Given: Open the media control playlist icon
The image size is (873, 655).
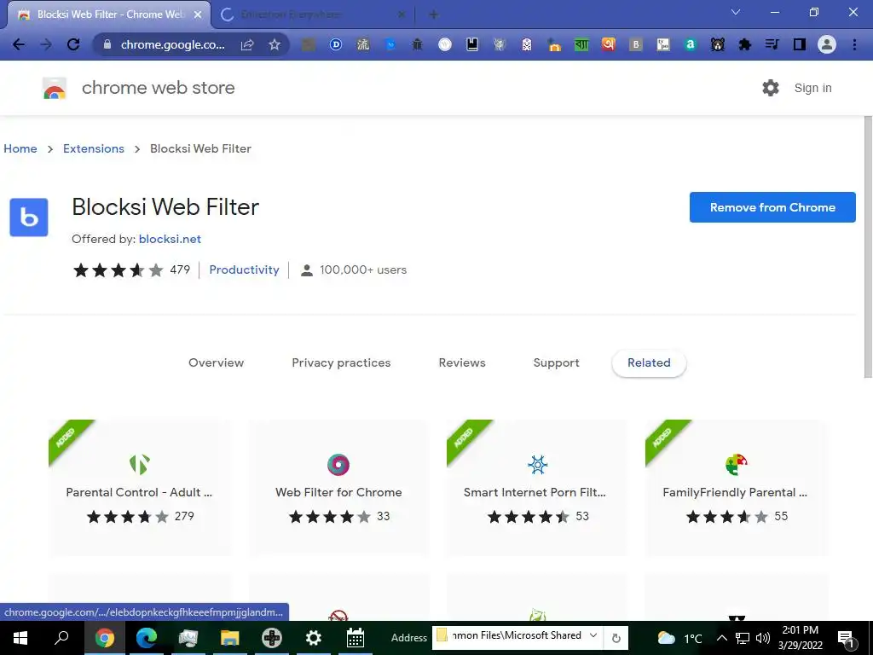Looking at the screenshot, I should [x=772, y=44].
